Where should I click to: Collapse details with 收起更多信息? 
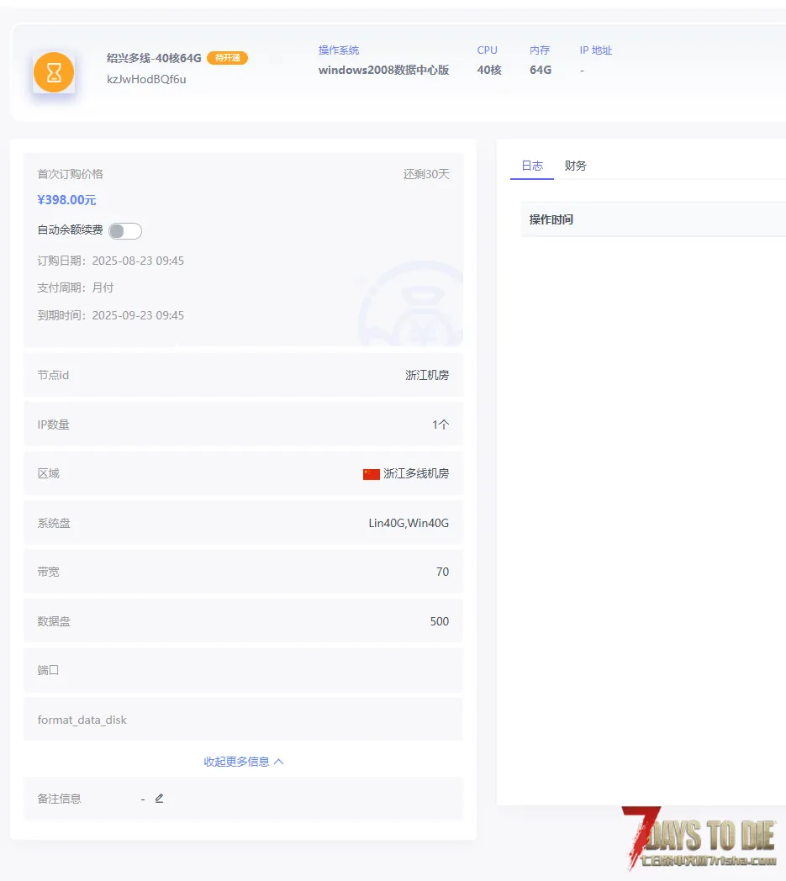(243, 762)
